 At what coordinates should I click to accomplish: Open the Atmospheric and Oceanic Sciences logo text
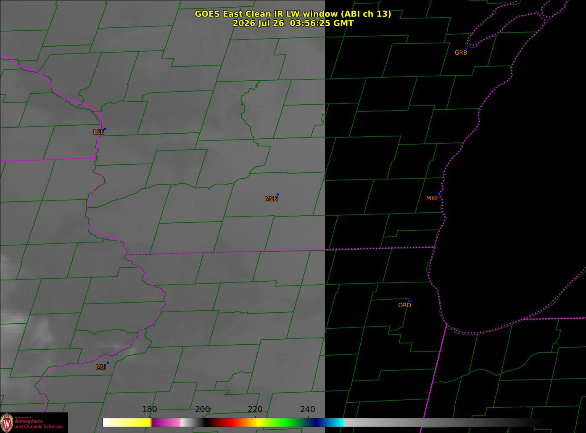[x=38, y=424]
